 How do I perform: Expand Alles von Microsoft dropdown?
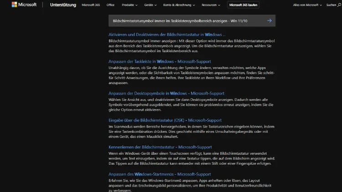coord(307,5)
